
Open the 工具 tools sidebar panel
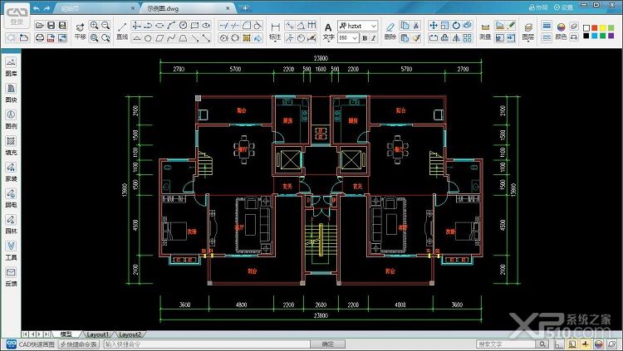tap(11, 251)
